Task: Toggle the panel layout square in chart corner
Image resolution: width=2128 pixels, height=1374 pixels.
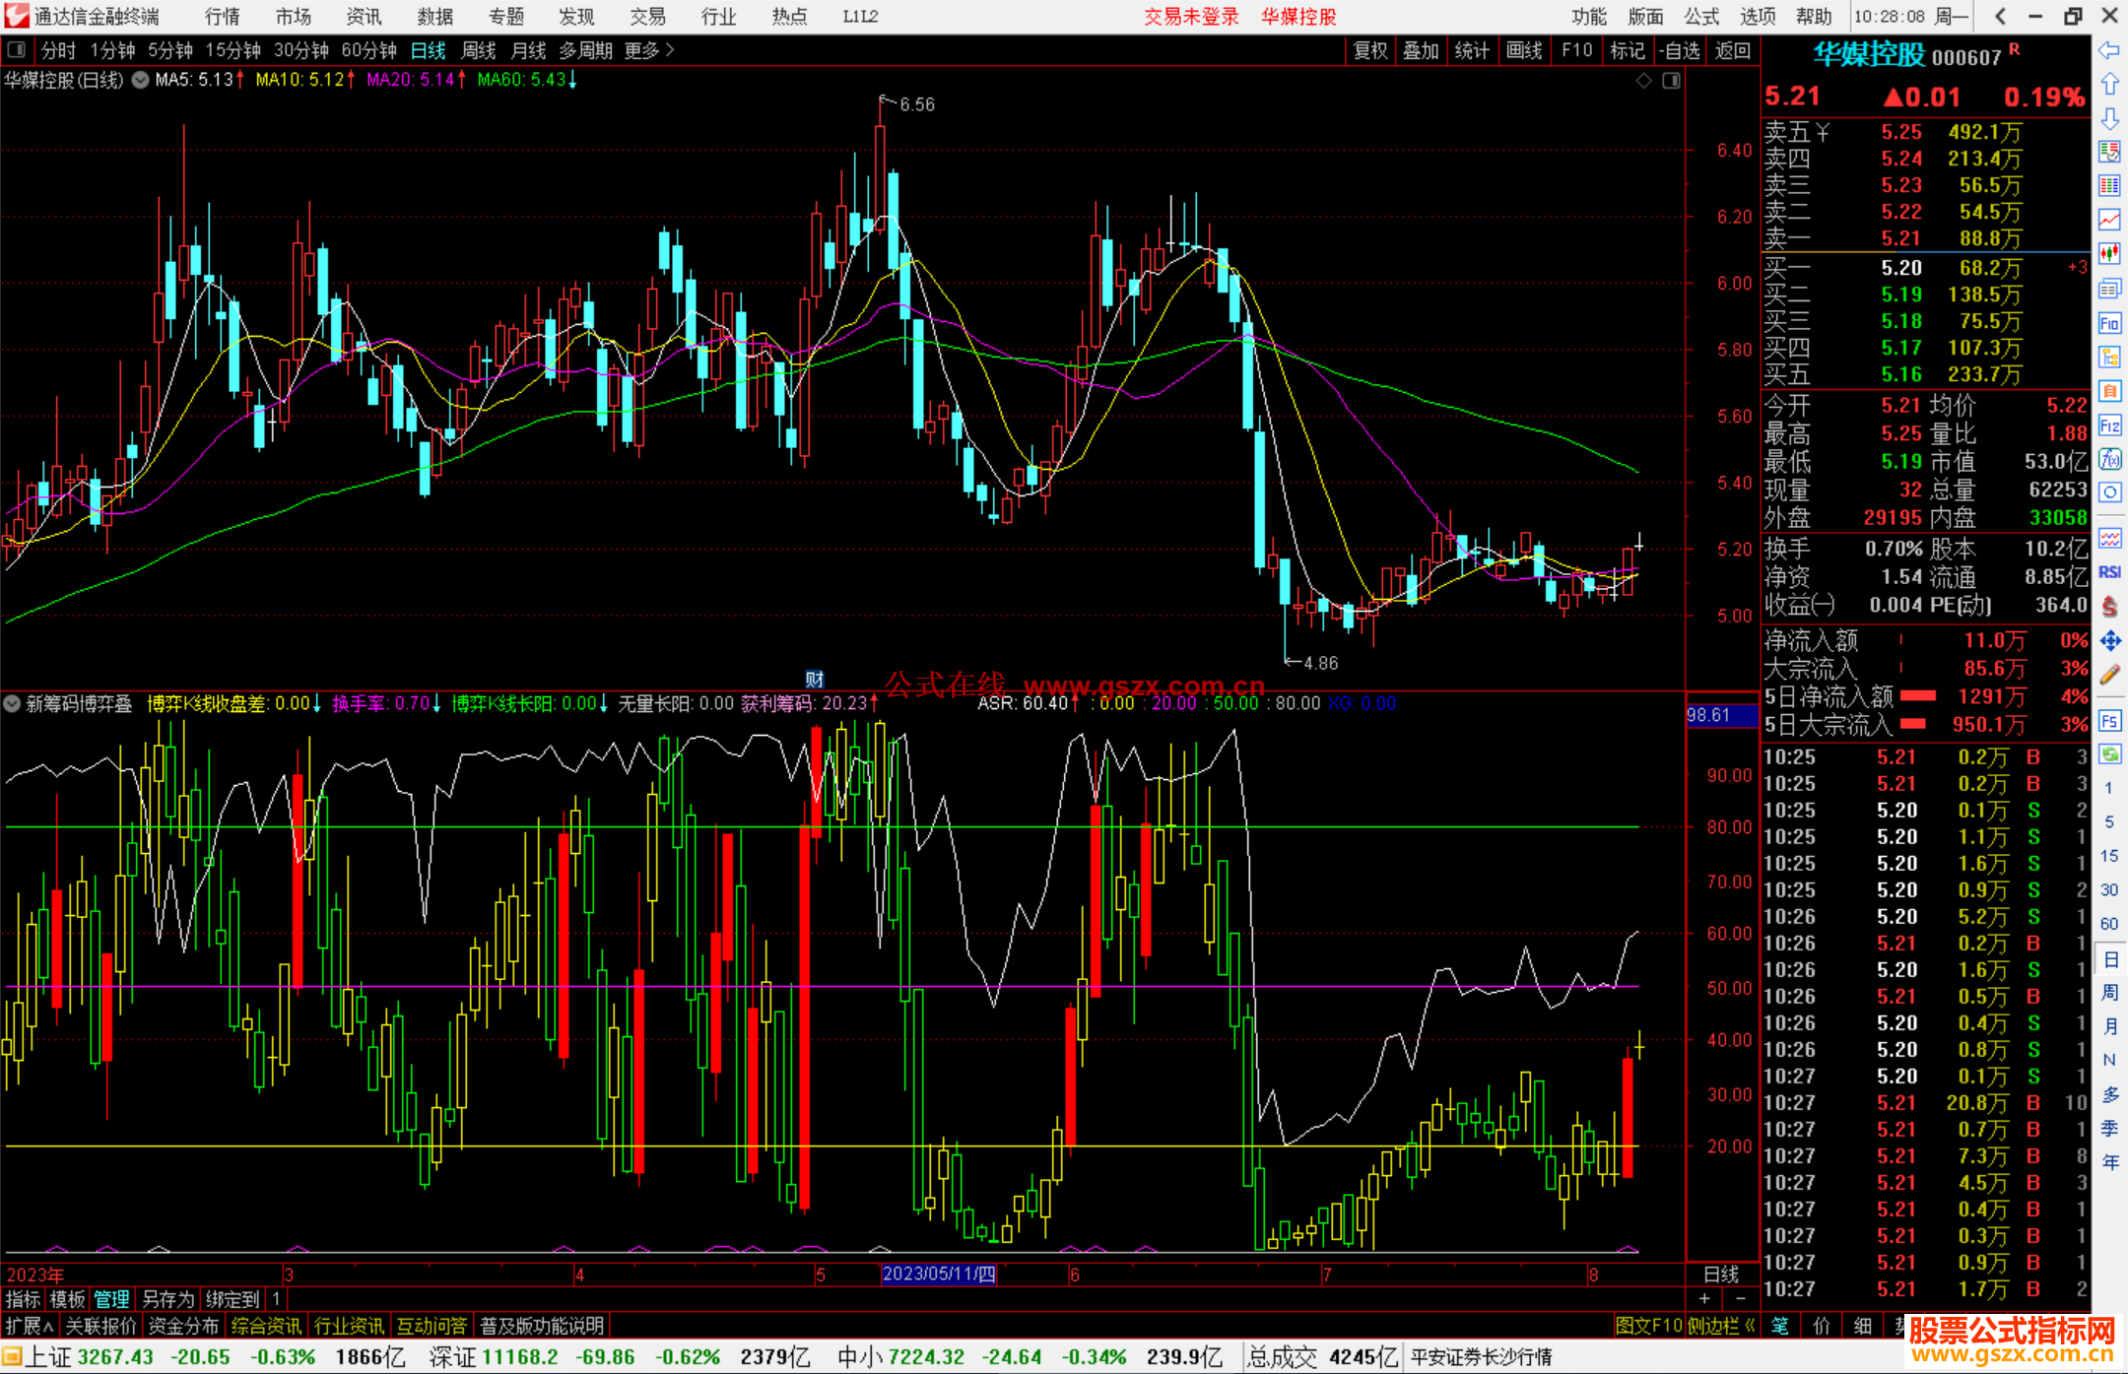Action: pyautogui.click(x=1671, y=81)
